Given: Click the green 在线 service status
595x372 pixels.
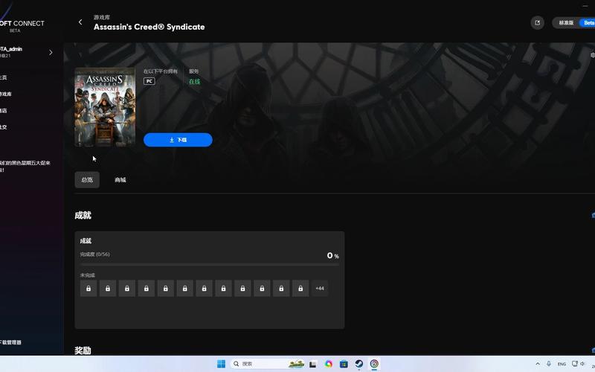Looking at the screenshot, I should pos(194,81).
